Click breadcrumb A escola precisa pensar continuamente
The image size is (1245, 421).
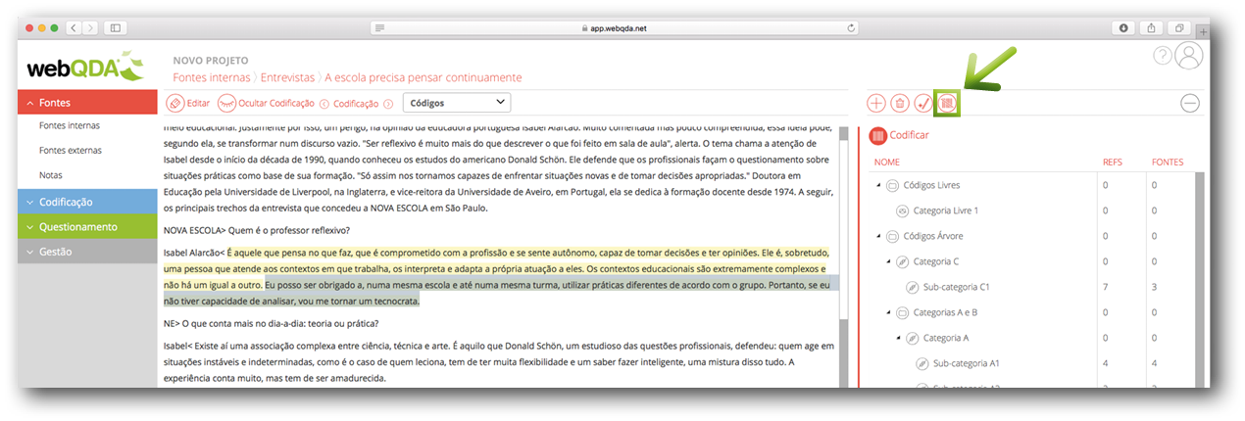[423, 76]
